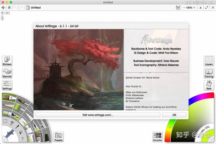Image resolution: width=216 pixels, height=144 pixels.
Task: Click the Redo arrow
Action: point(22,8)
